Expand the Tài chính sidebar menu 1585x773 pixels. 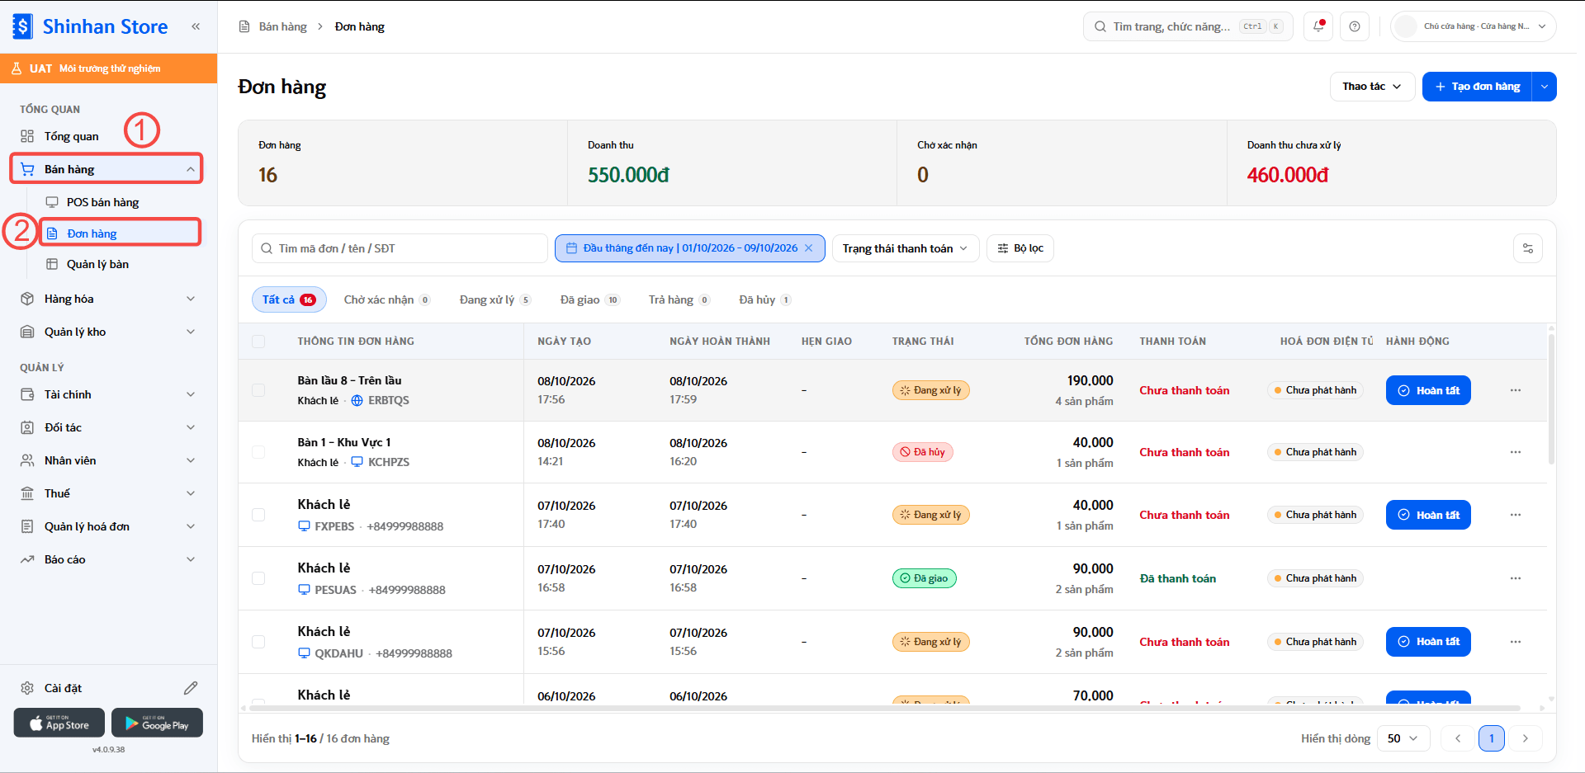point(108,394)
